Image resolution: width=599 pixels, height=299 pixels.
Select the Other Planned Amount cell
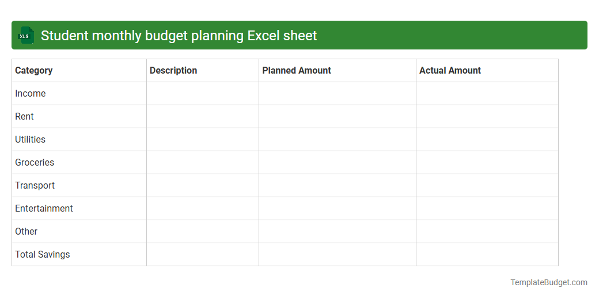(x=338, y=232)
